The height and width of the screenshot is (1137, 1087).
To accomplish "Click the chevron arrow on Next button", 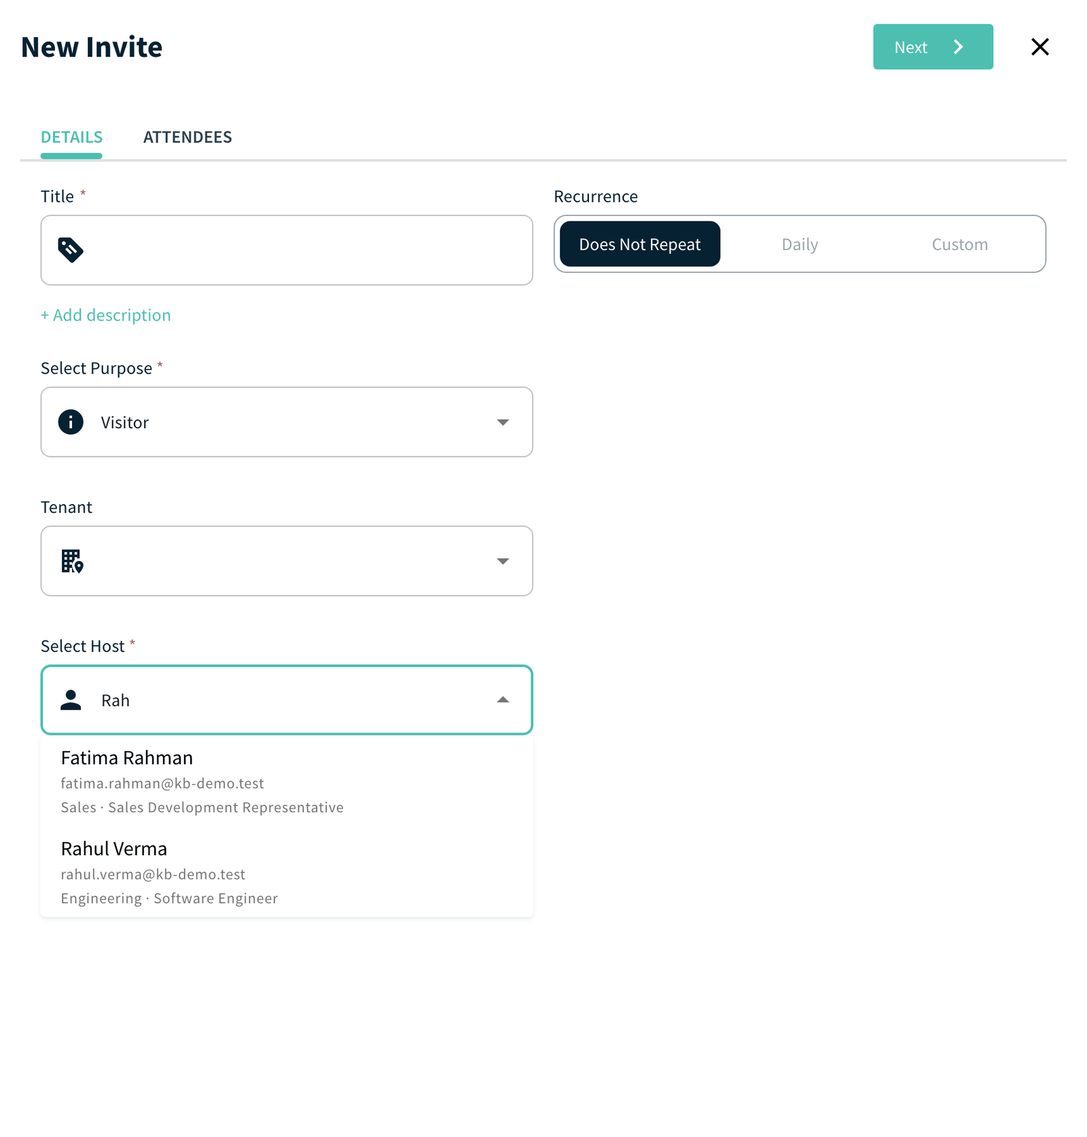I will point(959,47).
